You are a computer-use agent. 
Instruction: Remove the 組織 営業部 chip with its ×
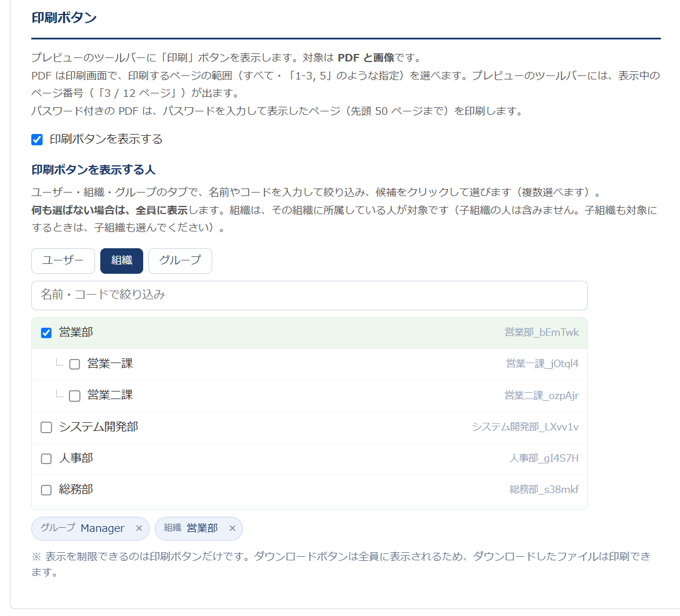pyautogui.click(x=232, y=528)
